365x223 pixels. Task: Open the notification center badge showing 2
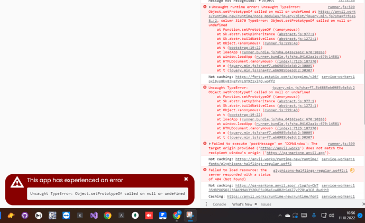pos(360,216)
